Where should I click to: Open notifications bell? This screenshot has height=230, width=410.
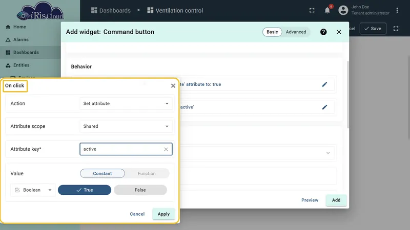click(327, 10)
